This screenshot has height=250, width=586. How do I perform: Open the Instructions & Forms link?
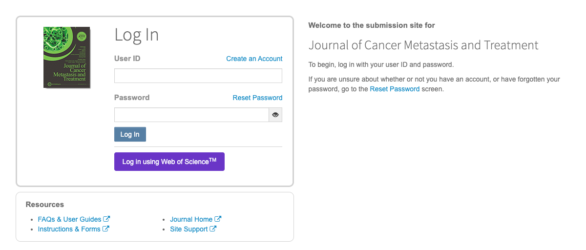coord(69,229)
